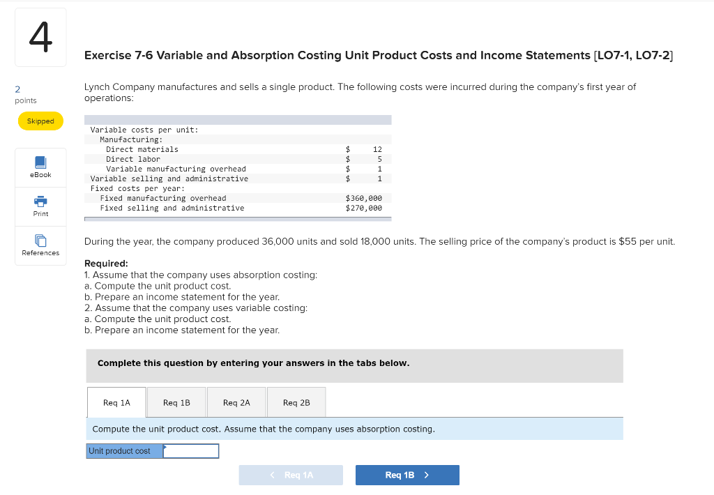Click inside the Unit product cost input box

pyautogui.click(x=190, y=450)
